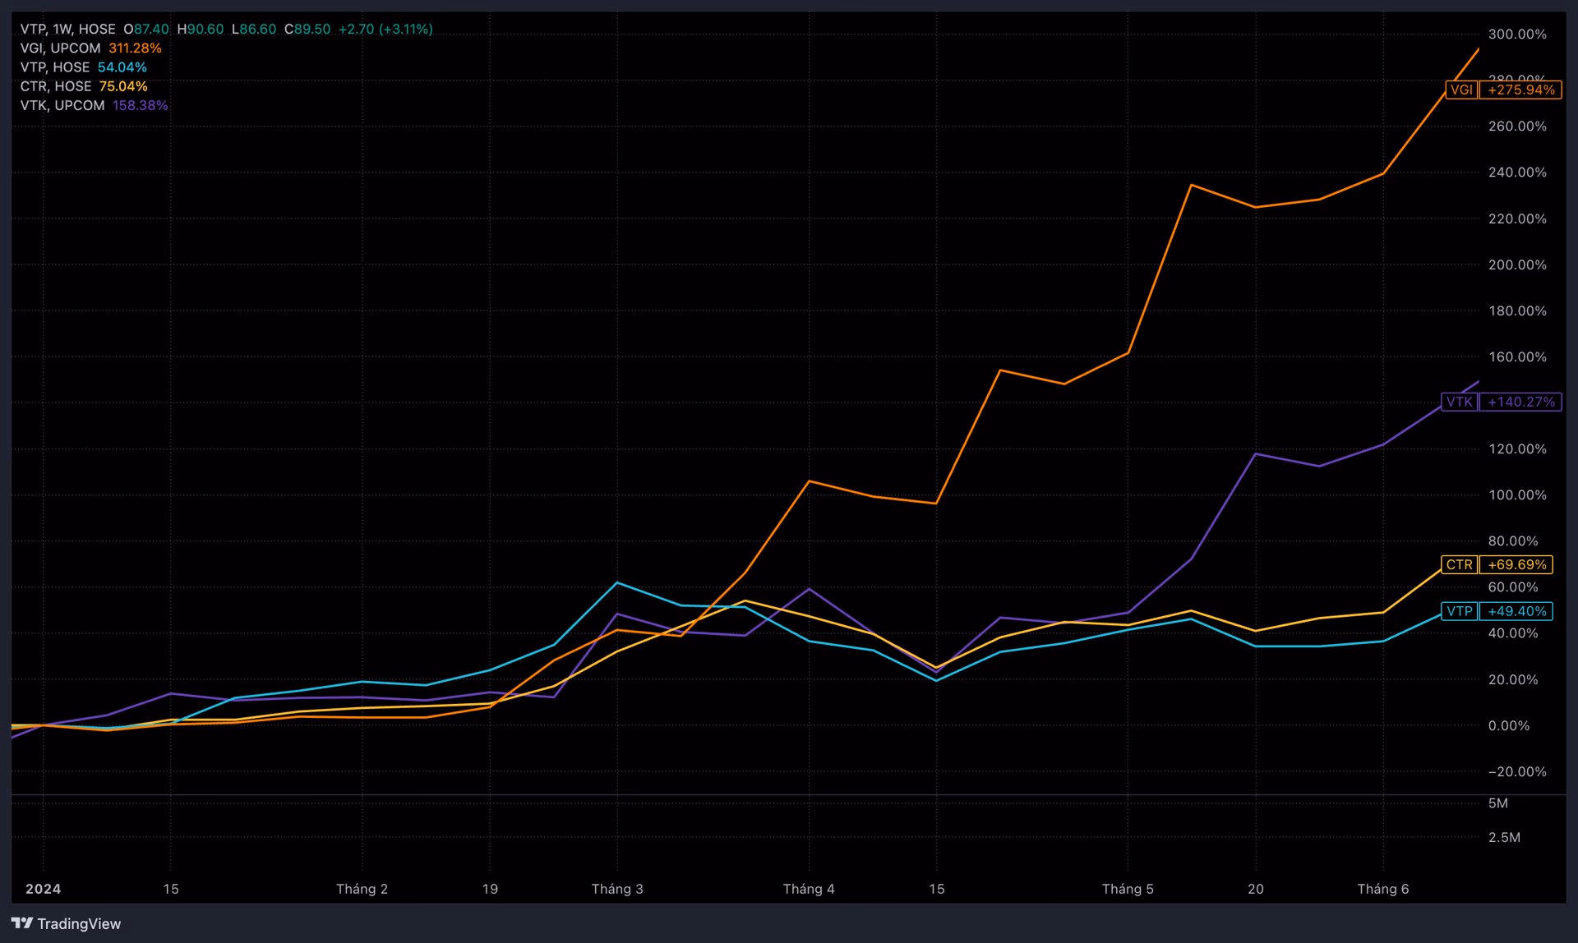Click the blue VTP series tag

(1459, 611)
